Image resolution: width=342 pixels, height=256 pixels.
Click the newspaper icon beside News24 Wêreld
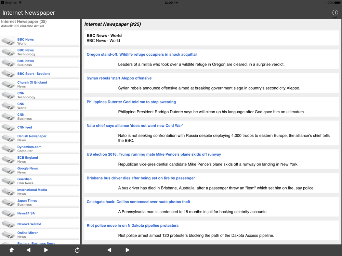(x=8, y=224)
